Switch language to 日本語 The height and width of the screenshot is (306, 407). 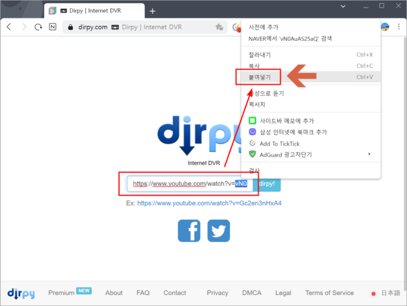(x=385, y=293)
